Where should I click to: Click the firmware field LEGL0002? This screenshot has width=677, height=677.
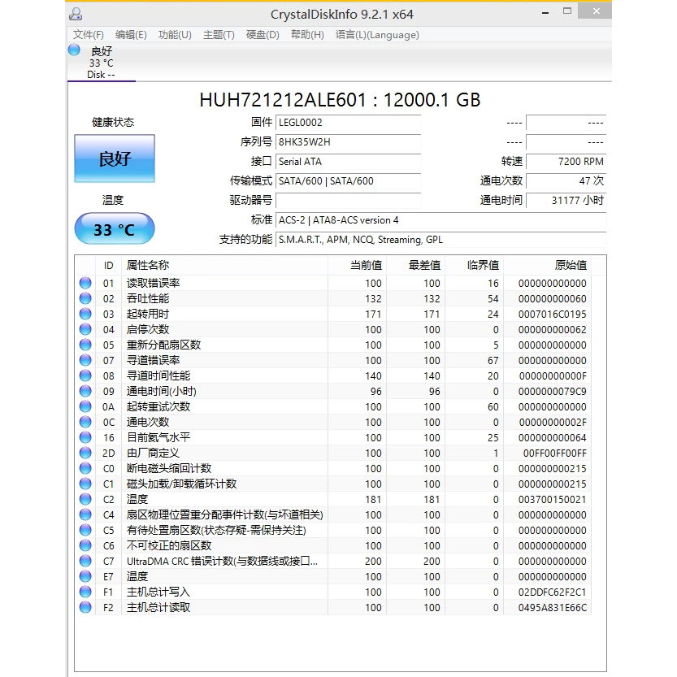[348, 122]
